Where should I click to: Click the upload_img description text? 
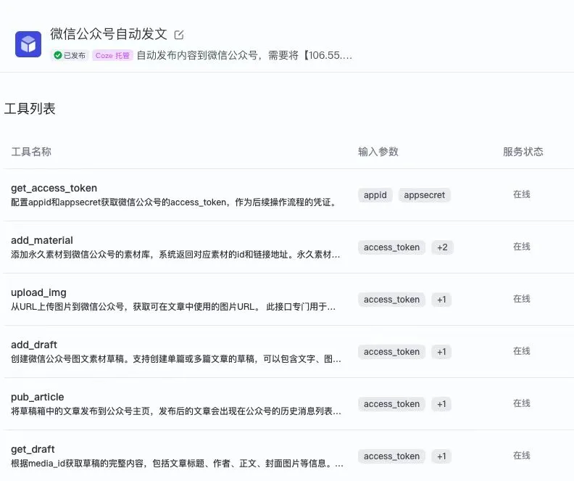point(173,307)
